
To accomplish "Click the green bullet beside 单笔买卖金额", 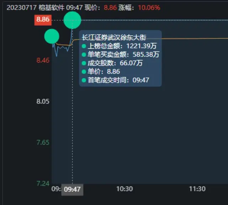I will point(84,55).
